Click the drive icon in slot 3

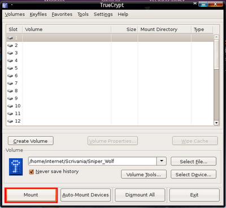(10, 53)
